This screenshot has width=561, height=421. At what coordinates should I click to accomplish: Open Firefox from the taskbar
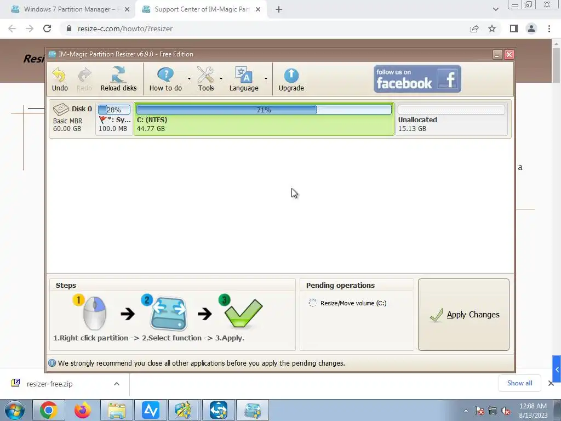pos(83,410)
